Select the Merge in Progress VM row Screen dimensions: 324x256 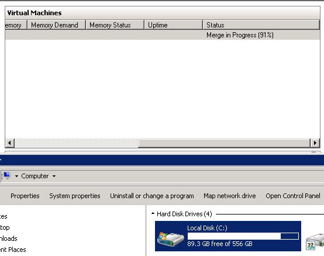tap(163, 35)
